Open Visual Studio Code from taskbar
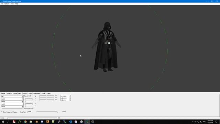Image resolution: width=220 pixels, height=124 pixels. pyautogui.click(x=70, y=122)
